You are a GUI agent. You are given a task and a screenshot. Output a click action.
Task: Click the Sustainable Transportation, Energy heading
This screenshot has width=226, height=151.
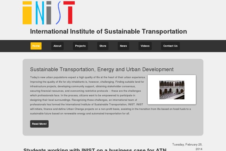click(x=102, y=69)
